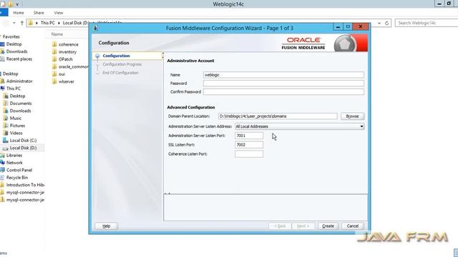
Task: Open the Home ribbon tab in Explorer
Action: (x=19, y=13)
